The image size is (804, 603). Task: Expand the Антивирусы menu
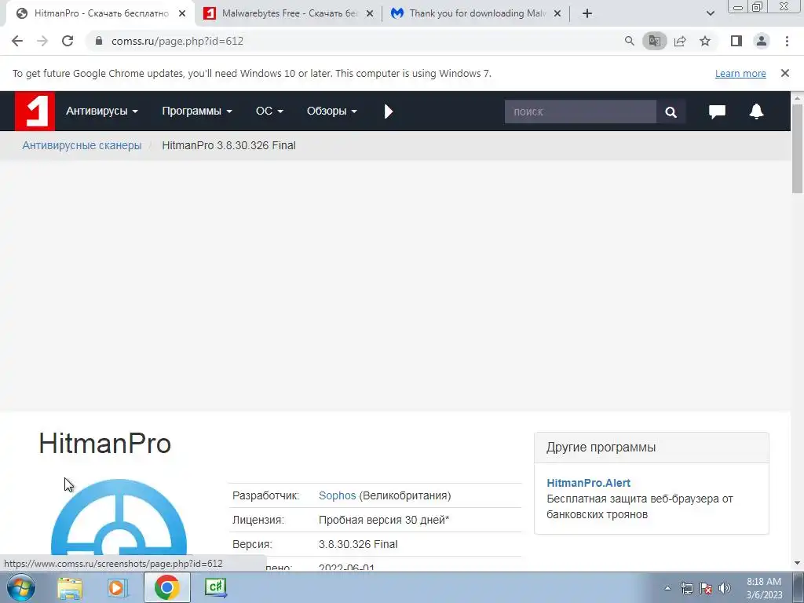pyautogui.click(x=101, y=111)
